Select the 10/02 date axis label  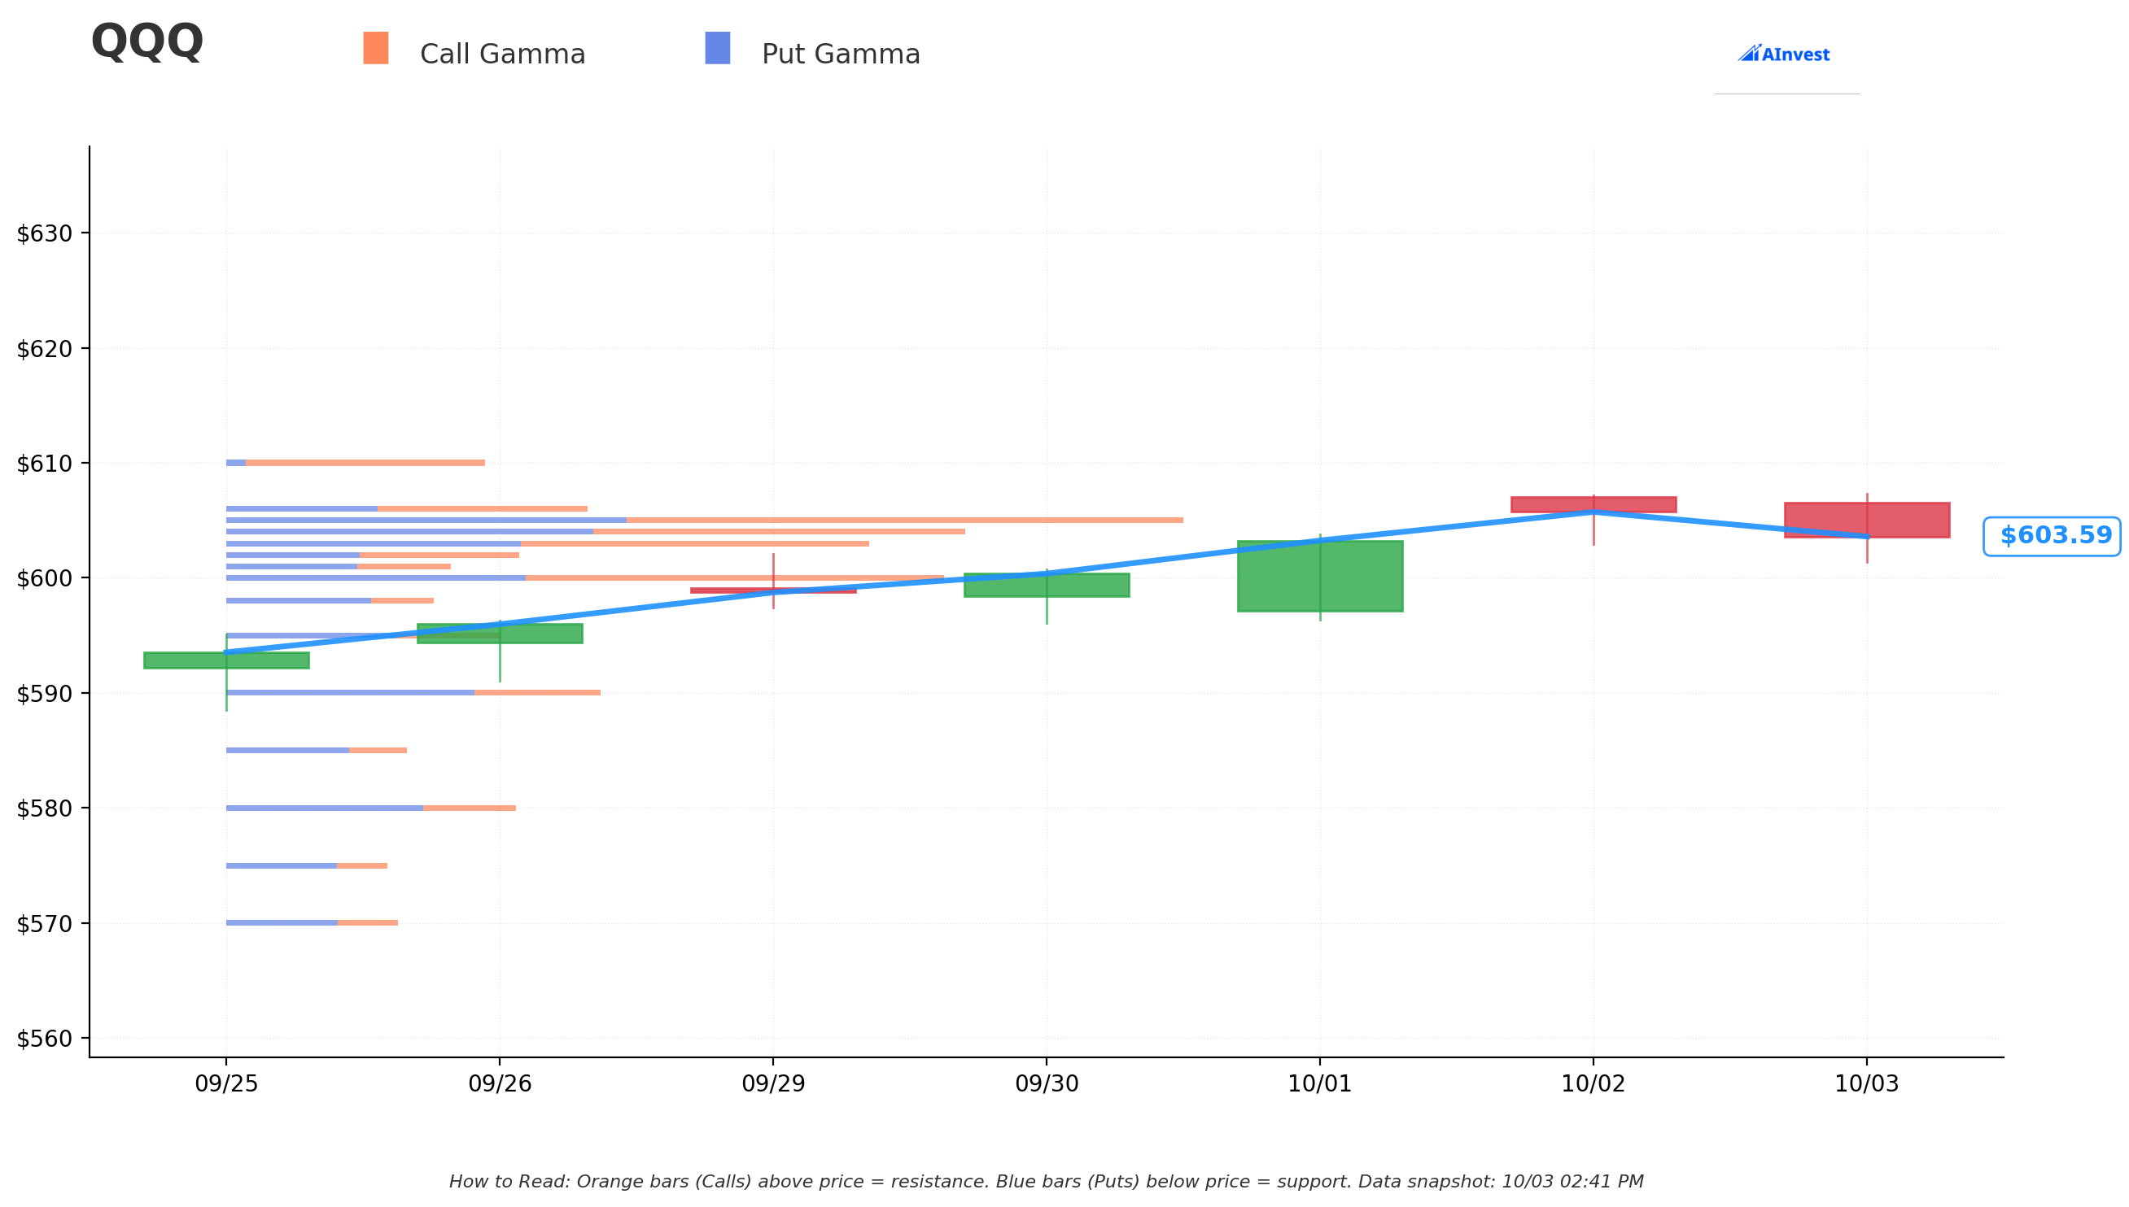click(1593, 1083)
